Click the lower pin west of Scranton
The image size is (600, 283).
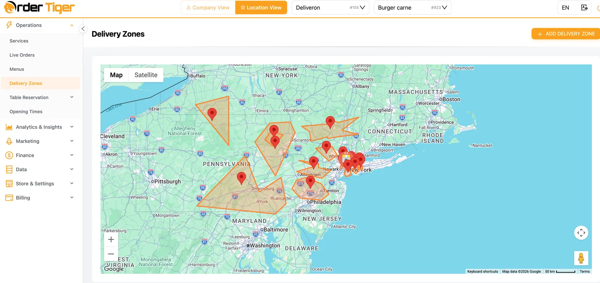[275, 142]
